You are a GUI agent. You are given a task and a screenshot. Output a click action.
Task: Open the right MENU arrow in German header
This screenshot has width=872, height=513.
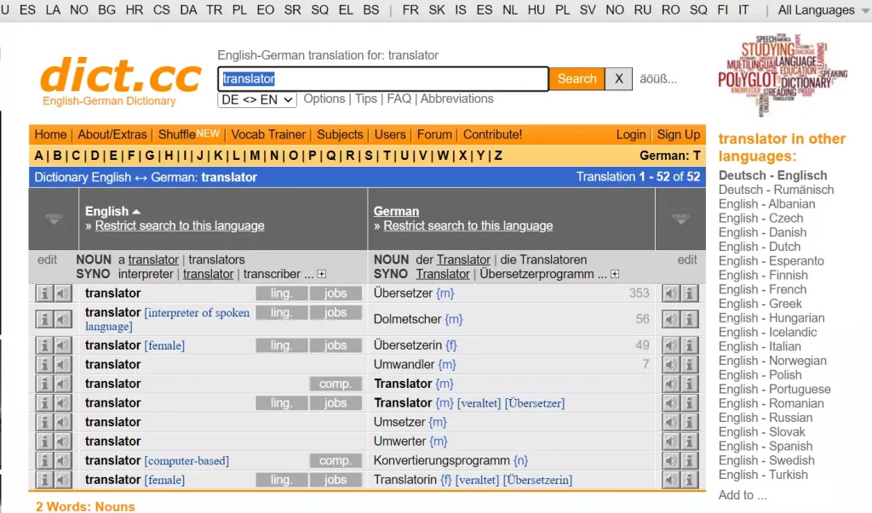pyautogui.click(x=680, y=219)
